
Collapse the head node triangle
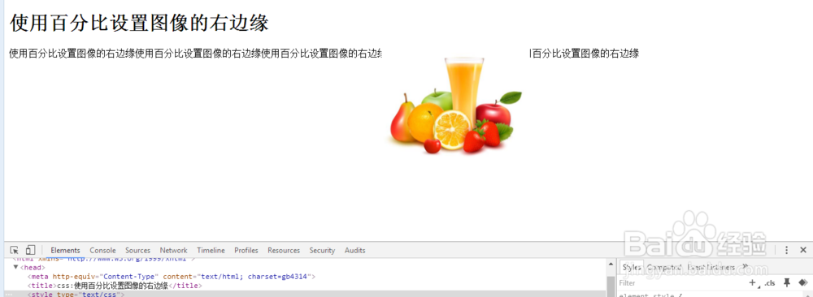(15, 268)
